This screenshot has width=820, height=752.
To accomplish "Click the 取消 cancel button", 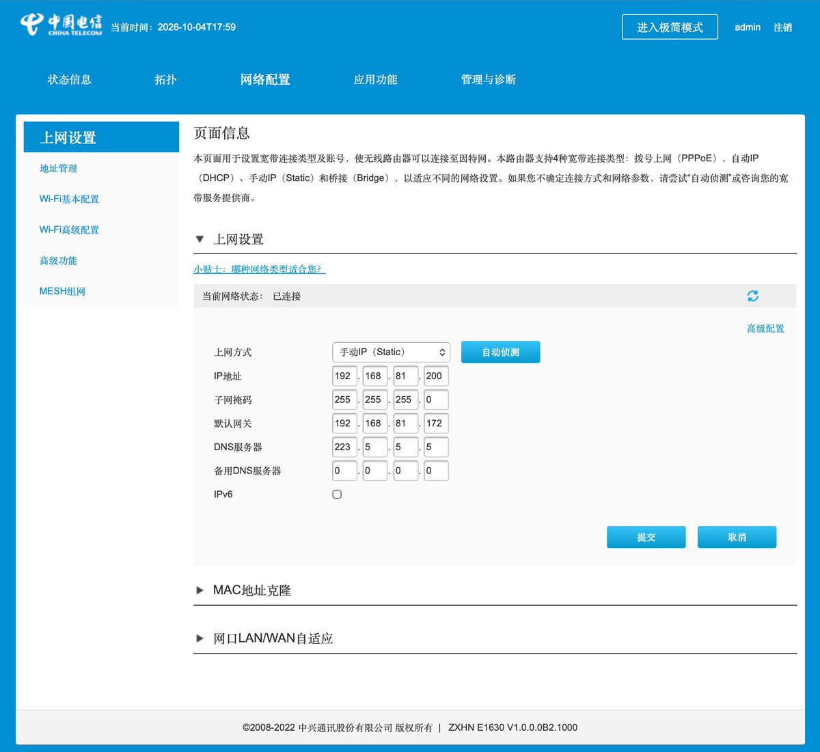I will (737, 537).
